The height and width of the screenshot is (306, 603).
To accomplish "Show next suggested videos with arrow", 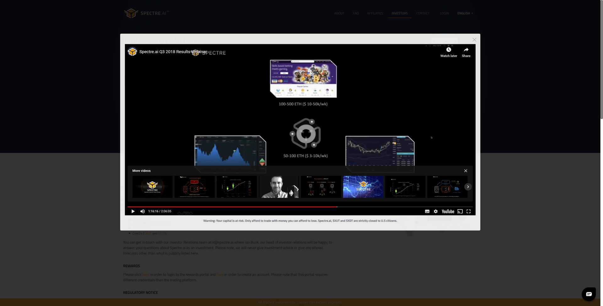I will coord(468,187).
